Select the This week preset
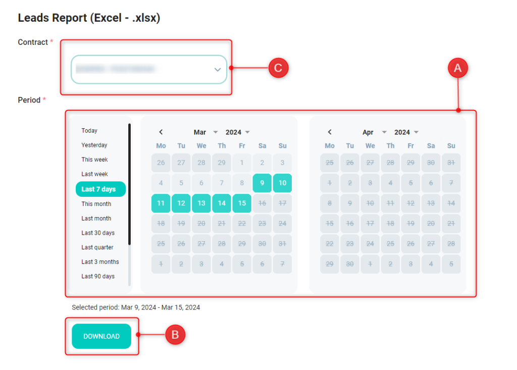 pos(95,160)
